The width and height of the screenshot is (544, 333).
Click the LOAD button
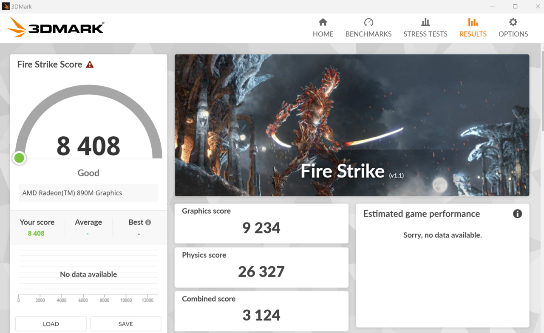[51, 324]
